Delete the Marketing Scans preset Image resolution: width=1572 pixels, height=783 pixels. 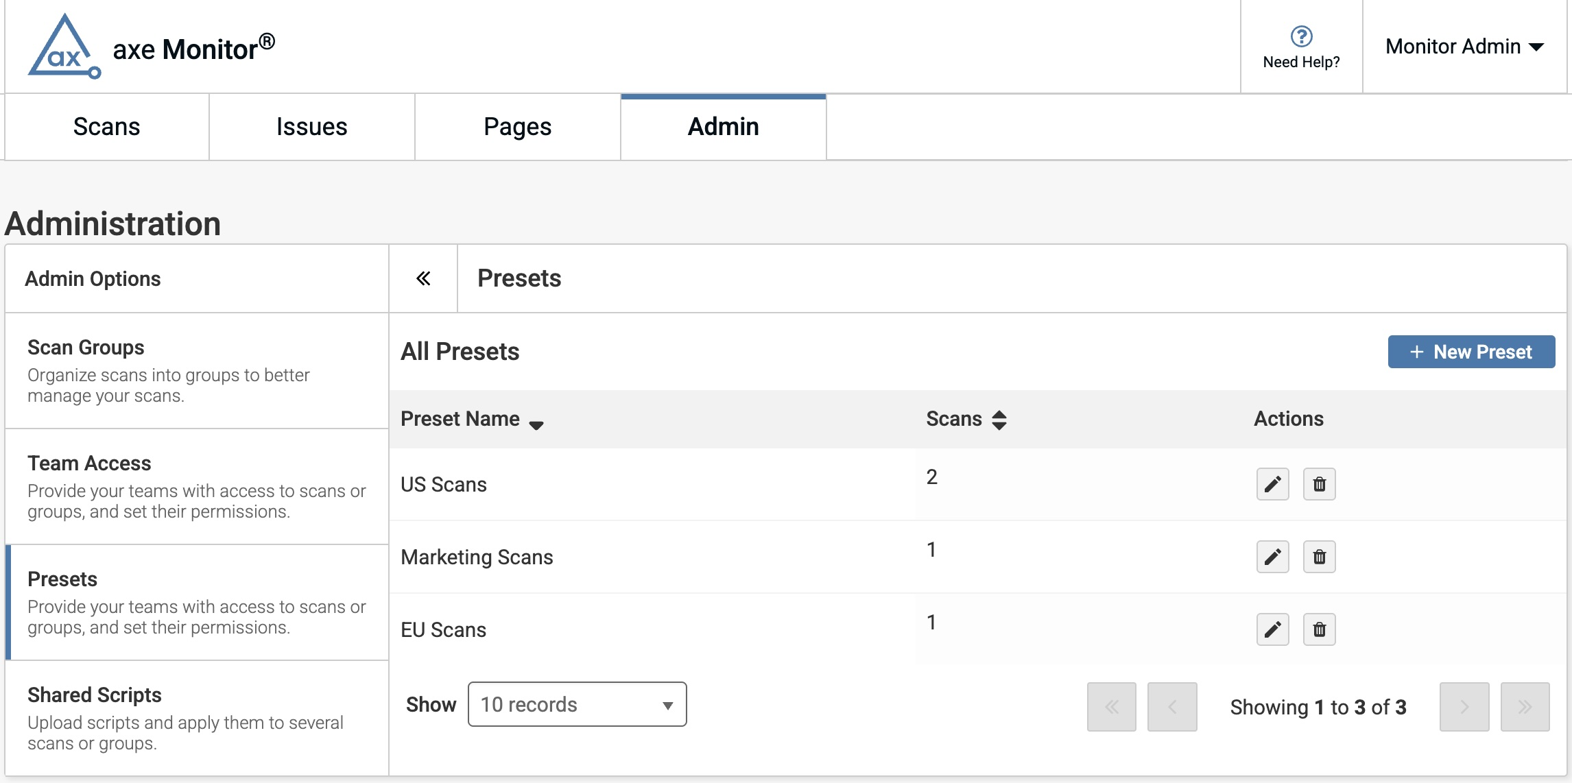[1319, 557]
